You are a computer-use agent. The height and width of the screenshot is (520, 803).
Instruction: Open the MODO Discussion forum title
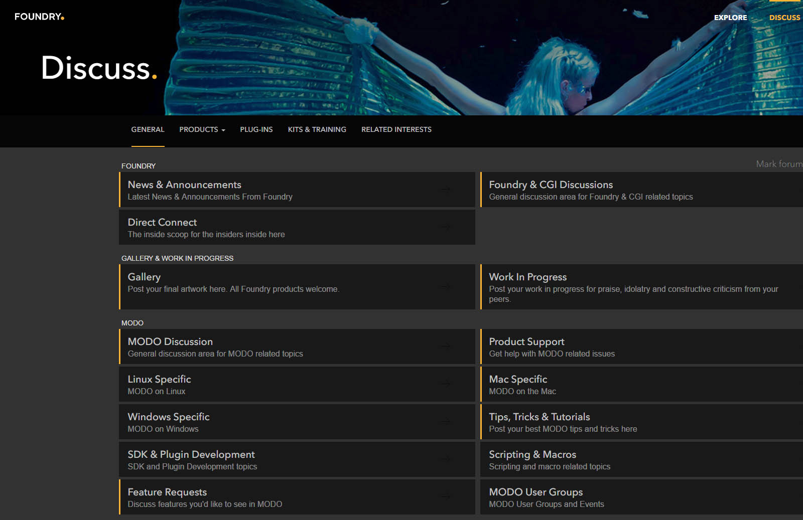[x=170, y=341]
